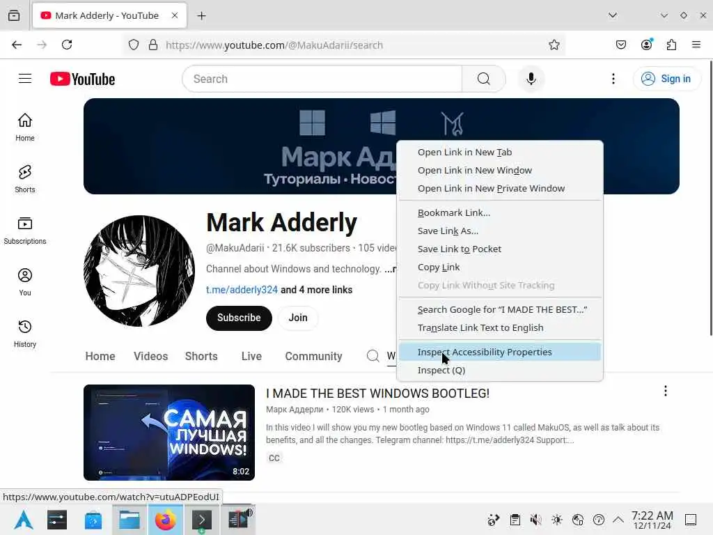The height and width of the screenshot is (535, 713).
Task: Open the video thumbnail with 8:02 duration
Action: [x=169, y=432]
